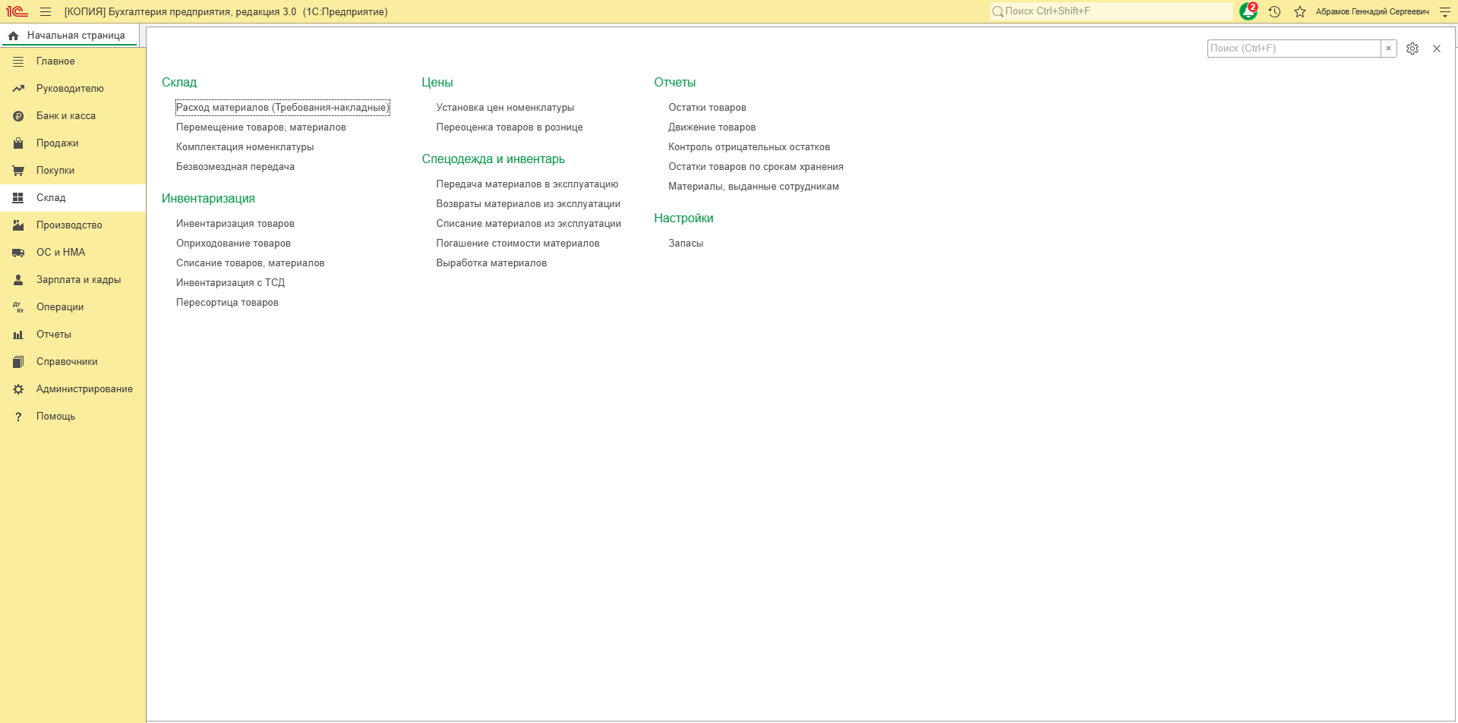Open Расход материалов (Требования-накладные)

(x=282, y=108)
